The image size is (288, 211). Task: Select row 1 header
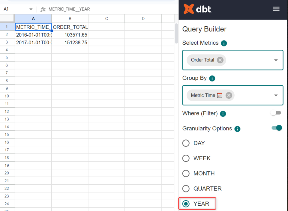coord(7,27)
